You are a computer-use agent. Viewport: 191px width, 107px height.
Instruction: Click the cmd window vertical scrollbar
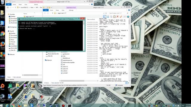coord(84,36)
